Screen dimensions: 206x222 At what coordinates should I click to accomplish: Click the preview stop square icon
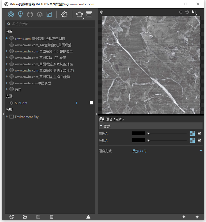click(x=181, y=12)
